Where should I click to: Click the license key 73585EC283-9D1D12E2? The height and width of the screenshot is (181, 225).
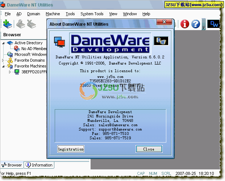[x=110, y=81]
